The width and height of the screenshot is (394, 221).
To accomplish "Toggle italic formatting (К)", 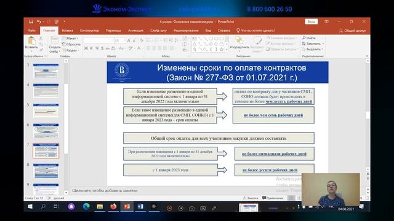I will [x=92, y=48].
